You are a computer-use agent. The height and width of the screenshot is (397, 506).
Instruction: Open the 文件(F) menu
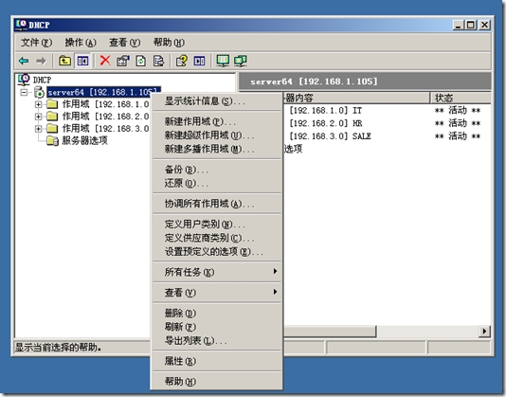(x=36, y=43)
